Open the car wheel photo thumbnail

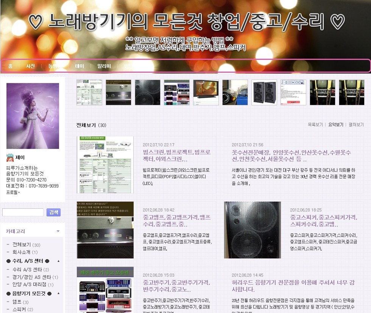point(235,92)
